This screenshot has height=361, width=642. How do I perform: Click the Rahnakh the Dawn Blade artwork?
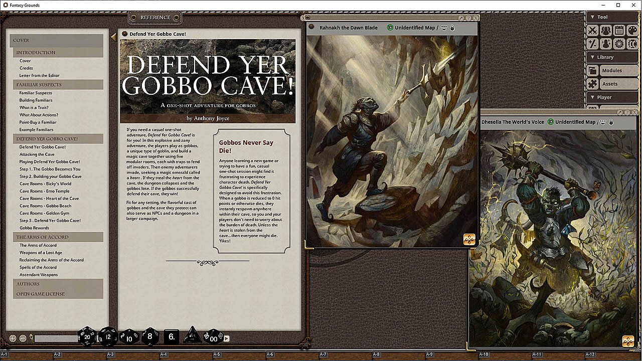[392, 141]
